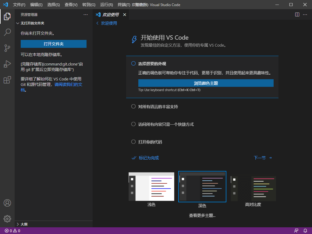Open the notifications bell in status bar
The height and width of the screenshot is (234, 312).
[x=305, y=231]
